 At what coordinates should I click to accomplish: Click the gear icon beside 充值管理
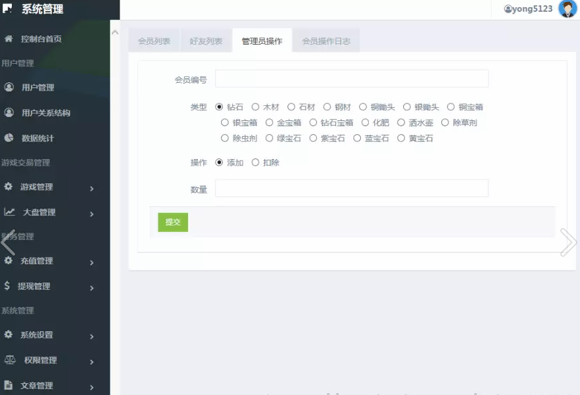8,260
